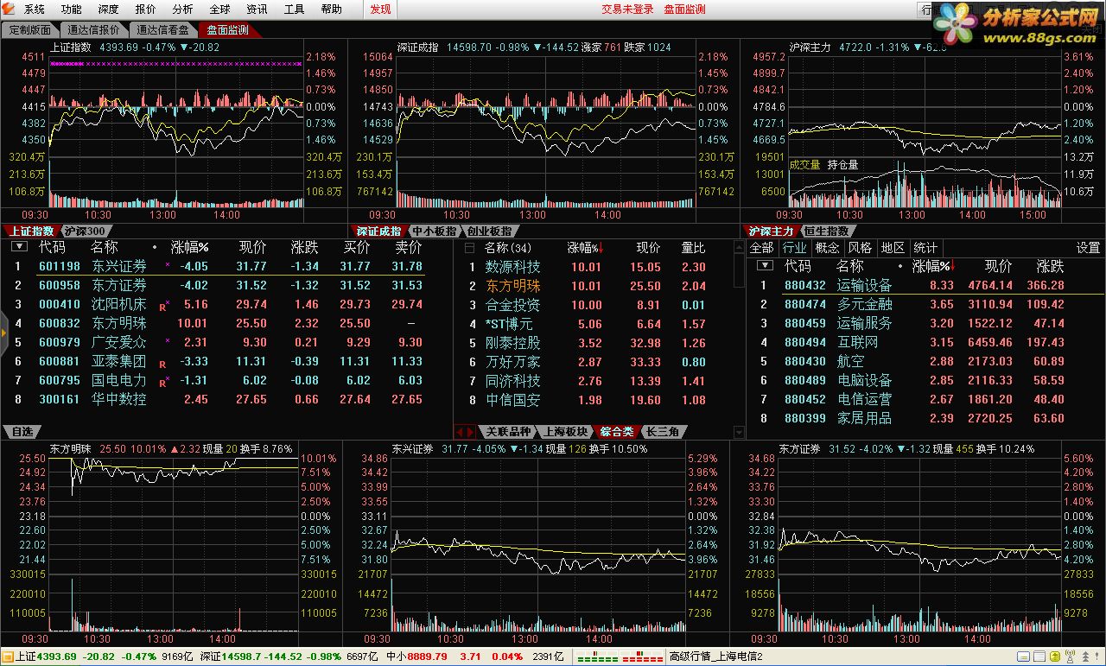Image resolution: width=1106 pixels, height=666 pixels.
Task: Select the 恒生指数 tab
Action: (825, 232)
